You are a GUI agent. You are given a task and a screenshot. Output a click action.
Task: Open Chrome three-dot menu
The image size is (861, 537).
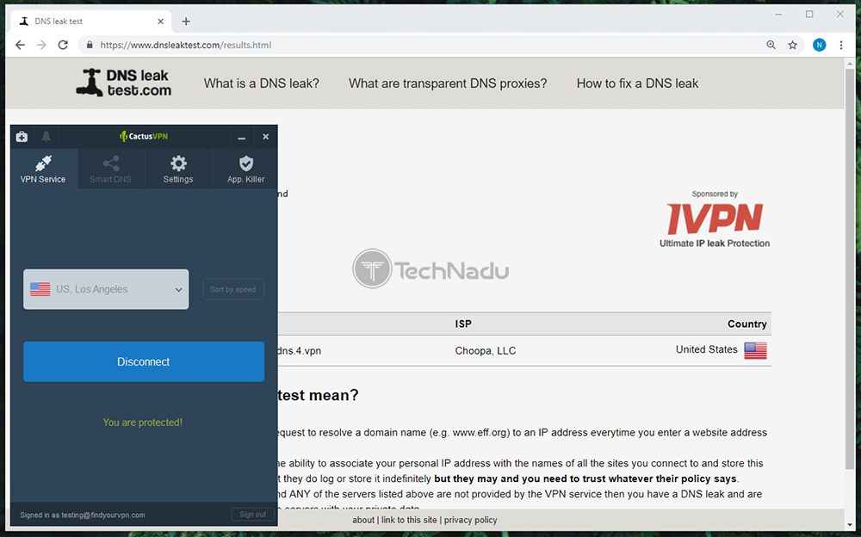tap(841, 45)
